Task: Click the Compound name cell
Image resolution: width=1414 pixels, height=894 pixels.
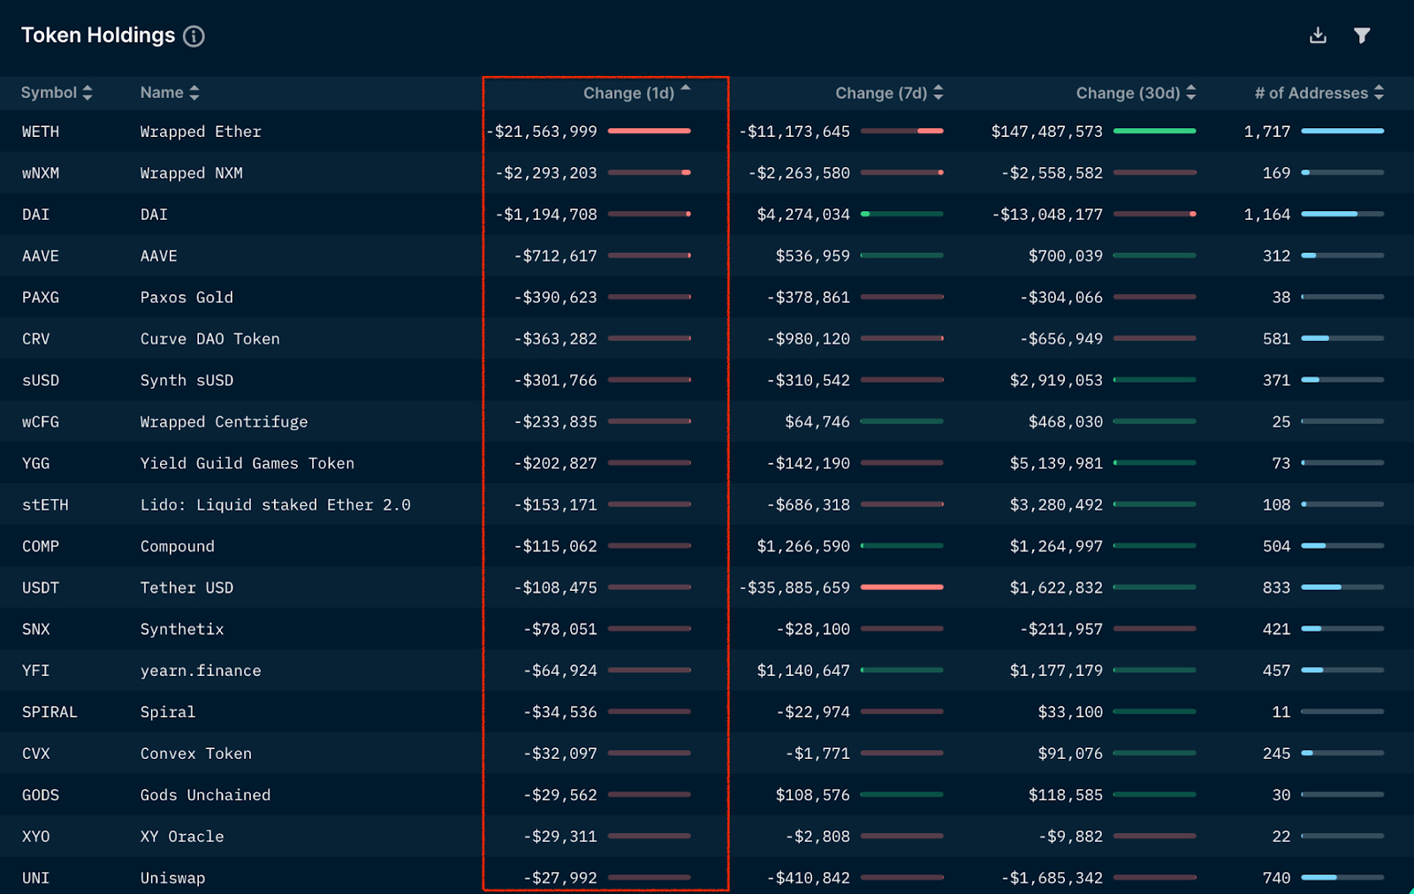Action: [x=177, y=547]
